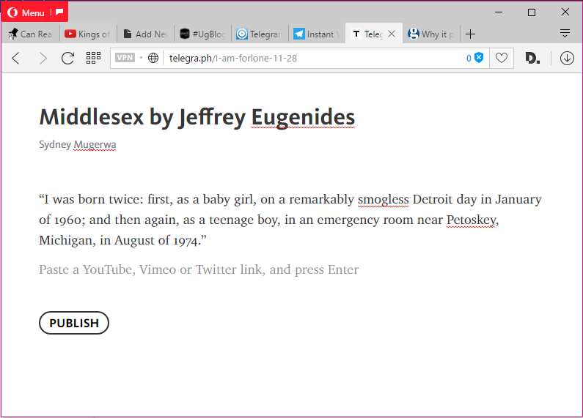Reload the current page
This screenshot has height=418, width=583.
[67, 59]
